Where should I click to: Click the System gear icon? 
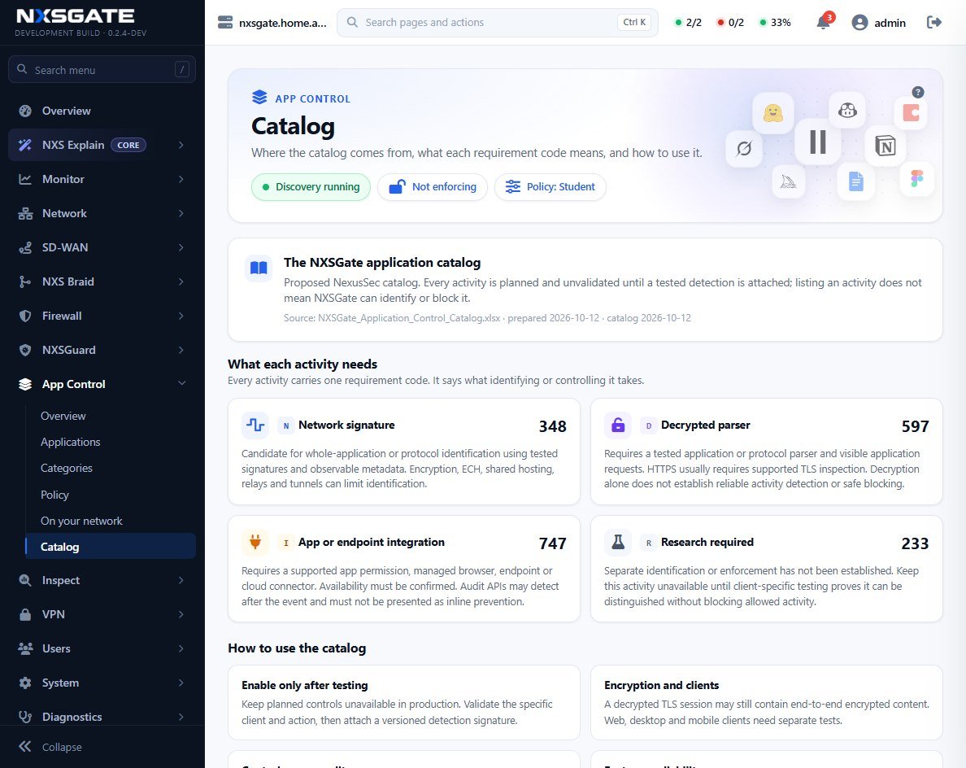(25, 683)
